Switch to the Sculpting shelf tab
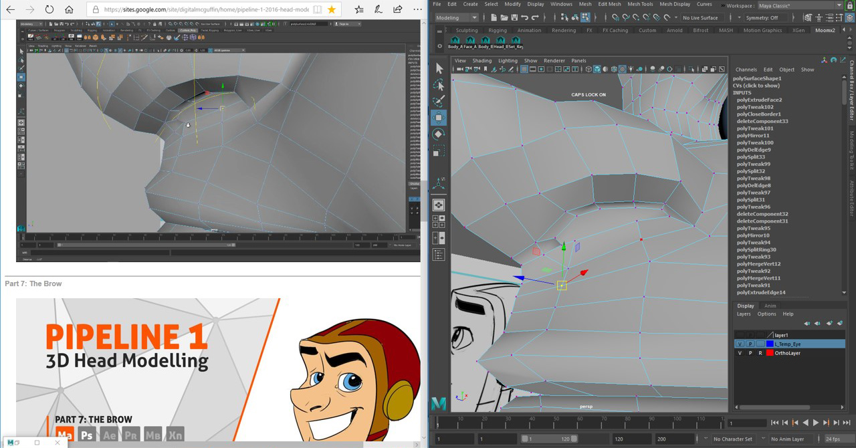 click(x=467, y=30)
